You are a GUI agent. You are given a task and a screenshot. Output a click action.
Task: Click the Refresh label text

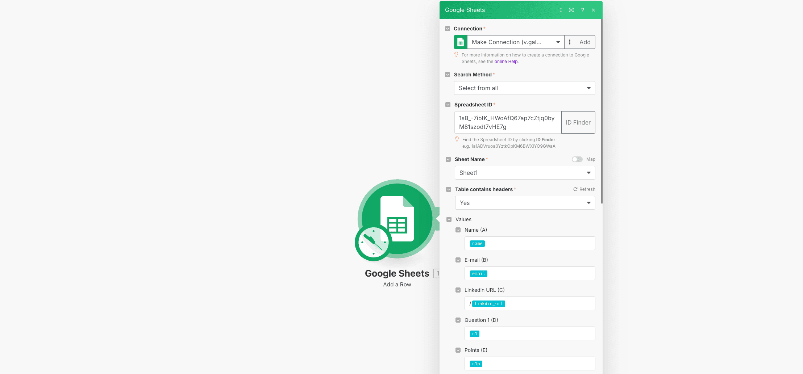(587, 189)
